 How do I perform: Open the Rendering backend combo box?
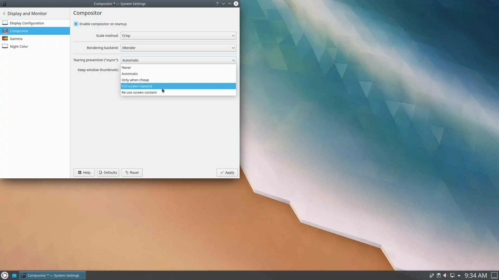[x=178, y=48]
